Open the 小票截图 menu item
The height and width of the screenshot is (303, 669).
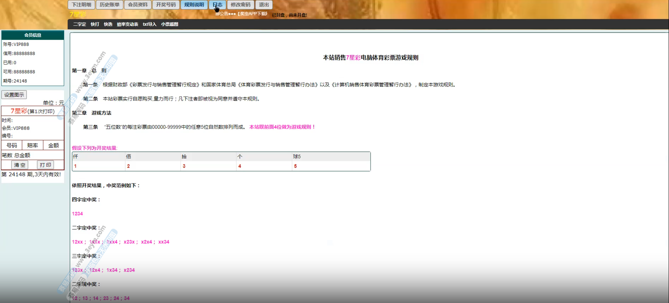[169, 24]
